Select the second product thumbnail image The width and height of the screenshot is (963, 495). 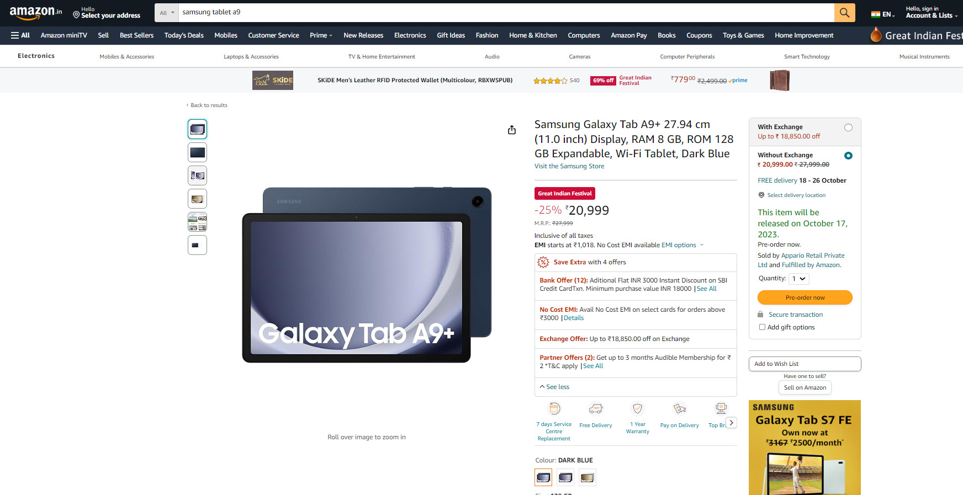pyautogui.click(x=197, y=152)
